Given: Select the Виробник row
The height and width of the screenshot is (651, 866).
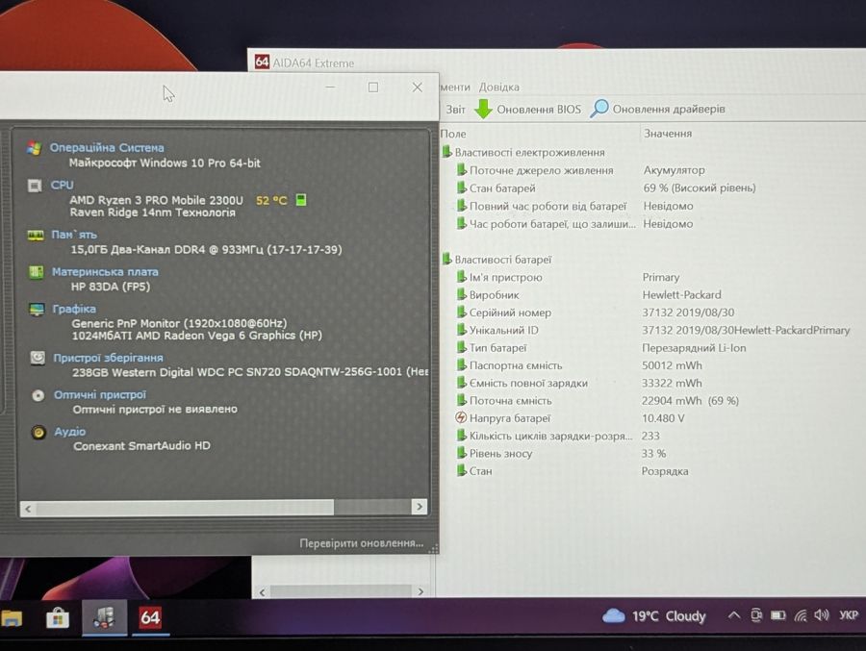Looking at the screenshot, I should pyautogui.click(x=652, y=295).
